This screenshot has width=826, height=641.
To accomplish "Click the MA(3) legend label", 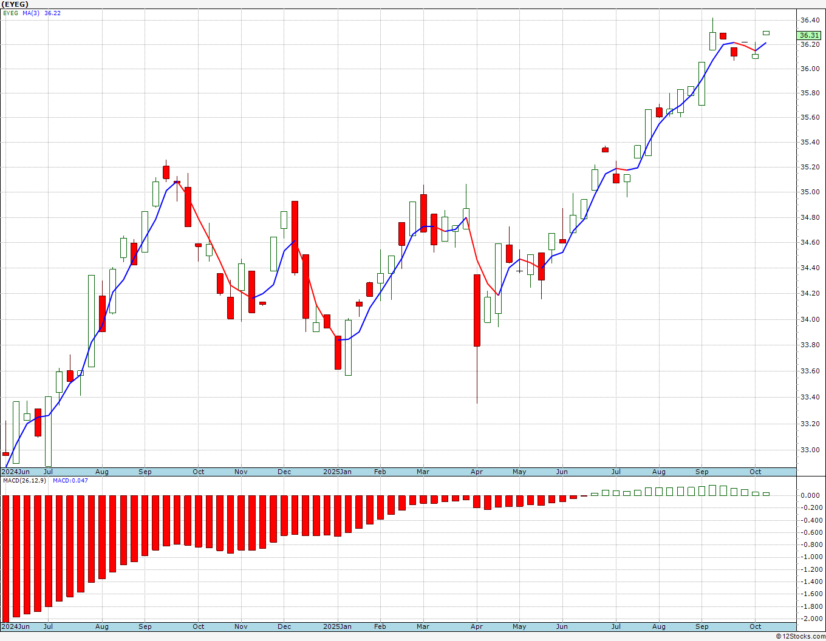I will [31, 13].
